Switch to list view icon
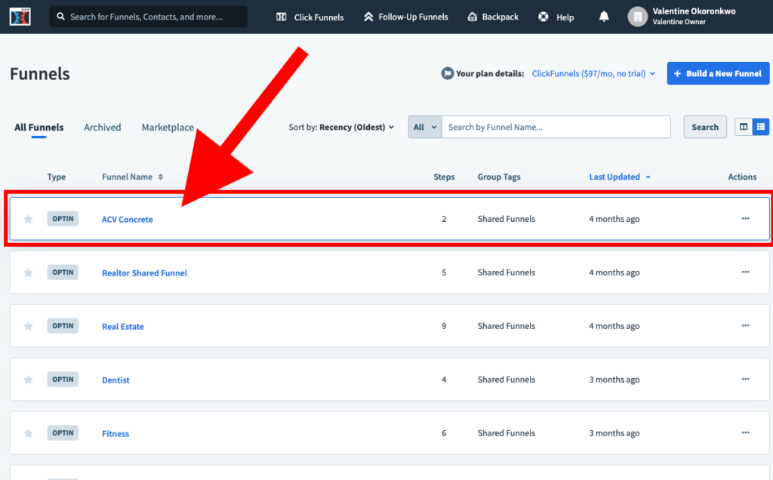Screen dimensions: 773x480 761,127
